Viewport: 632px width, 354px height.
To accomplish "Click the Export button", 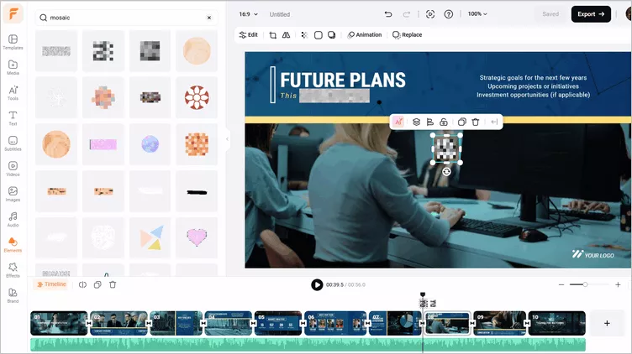I will click(x=591, y=14).
